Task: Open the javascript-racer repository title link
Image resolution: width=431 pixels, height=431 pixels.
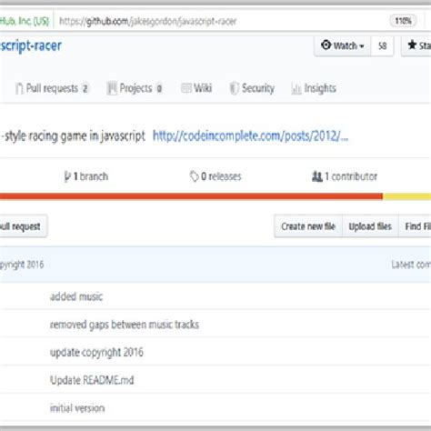Action: (x=31, y=45)
